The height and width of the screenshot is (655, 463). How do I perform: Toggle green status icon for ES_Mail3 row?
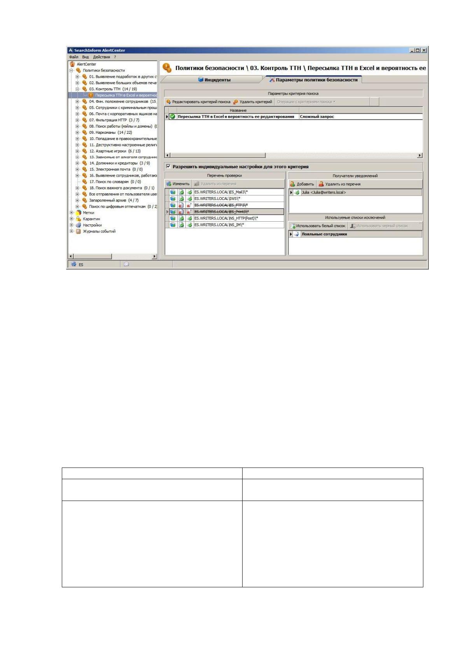pyautogui.click(x=181, y=192)
